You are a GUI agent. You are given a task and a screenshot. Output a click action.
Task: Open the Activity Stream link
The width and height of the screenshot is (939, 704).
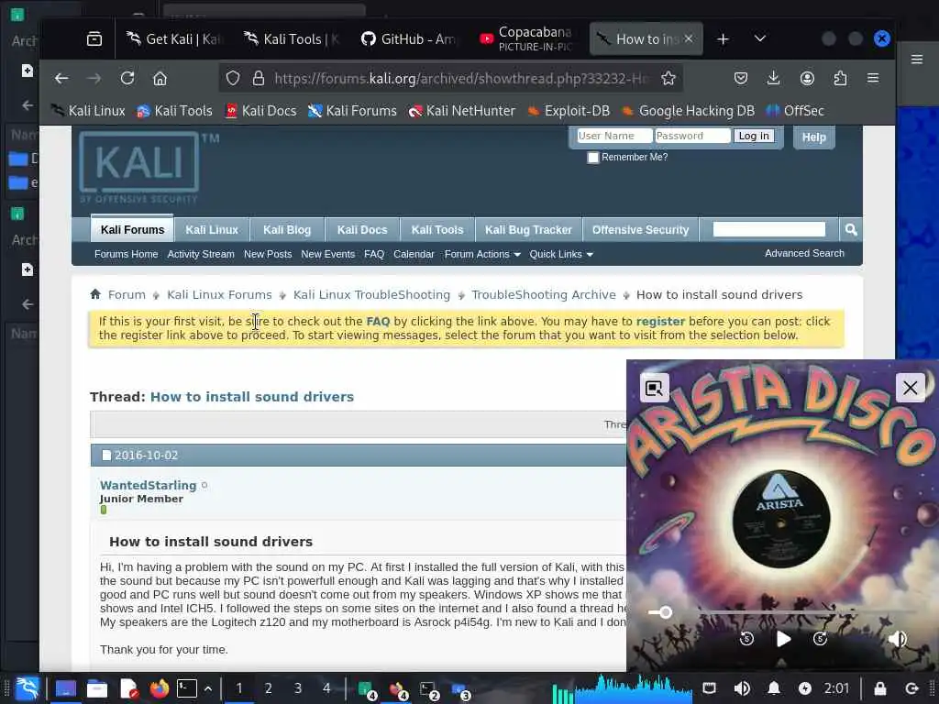(x=201, y=255)
